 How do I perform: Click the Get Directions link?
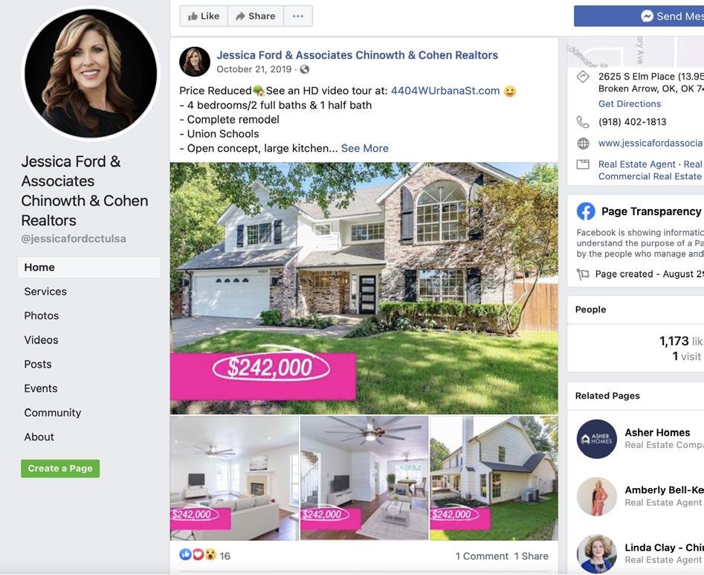[630, 104]
